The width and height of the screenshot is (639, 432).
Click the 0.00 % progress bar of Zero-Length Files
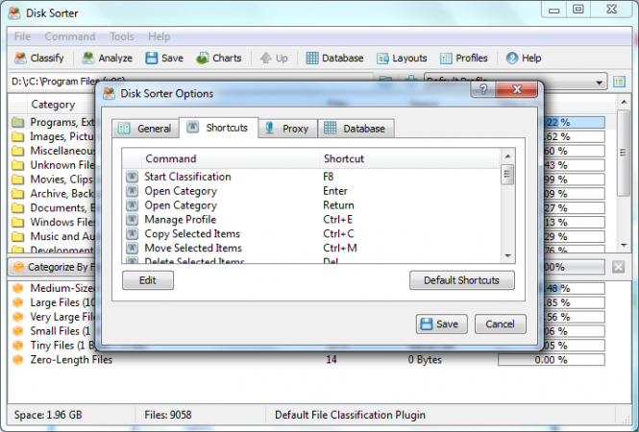551,360
